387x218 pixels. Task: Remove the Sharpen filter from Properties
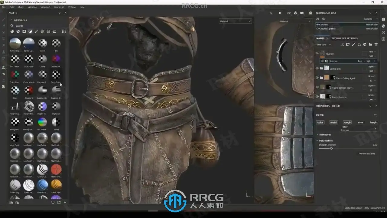tap(375, 128)
